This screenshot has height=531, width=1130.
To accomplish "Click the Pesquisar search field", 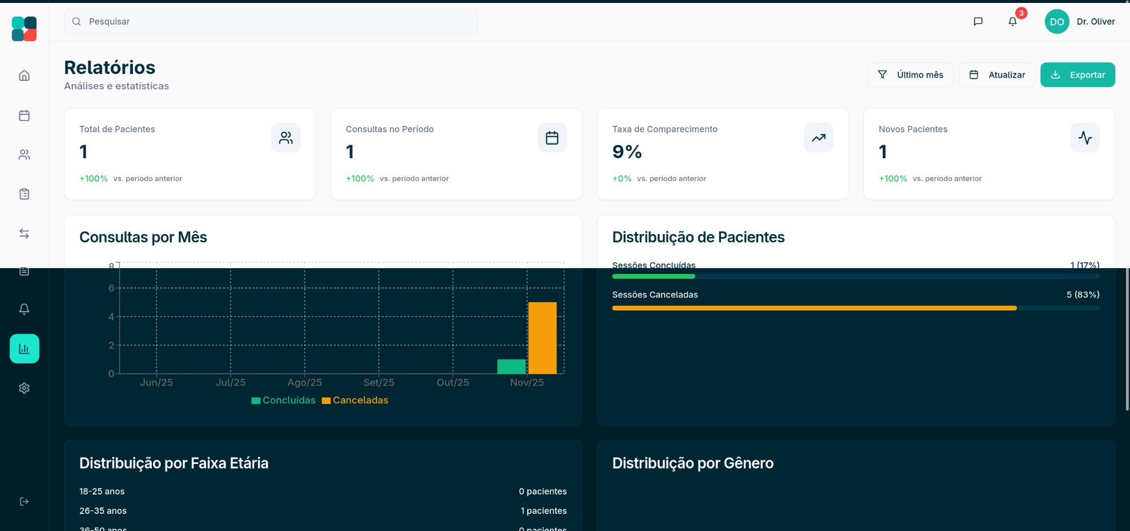I will point(271,22).
